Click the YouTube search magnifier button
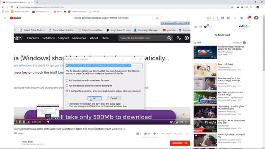This screenshot has width=265, height=149. click(x=157, y=18)
